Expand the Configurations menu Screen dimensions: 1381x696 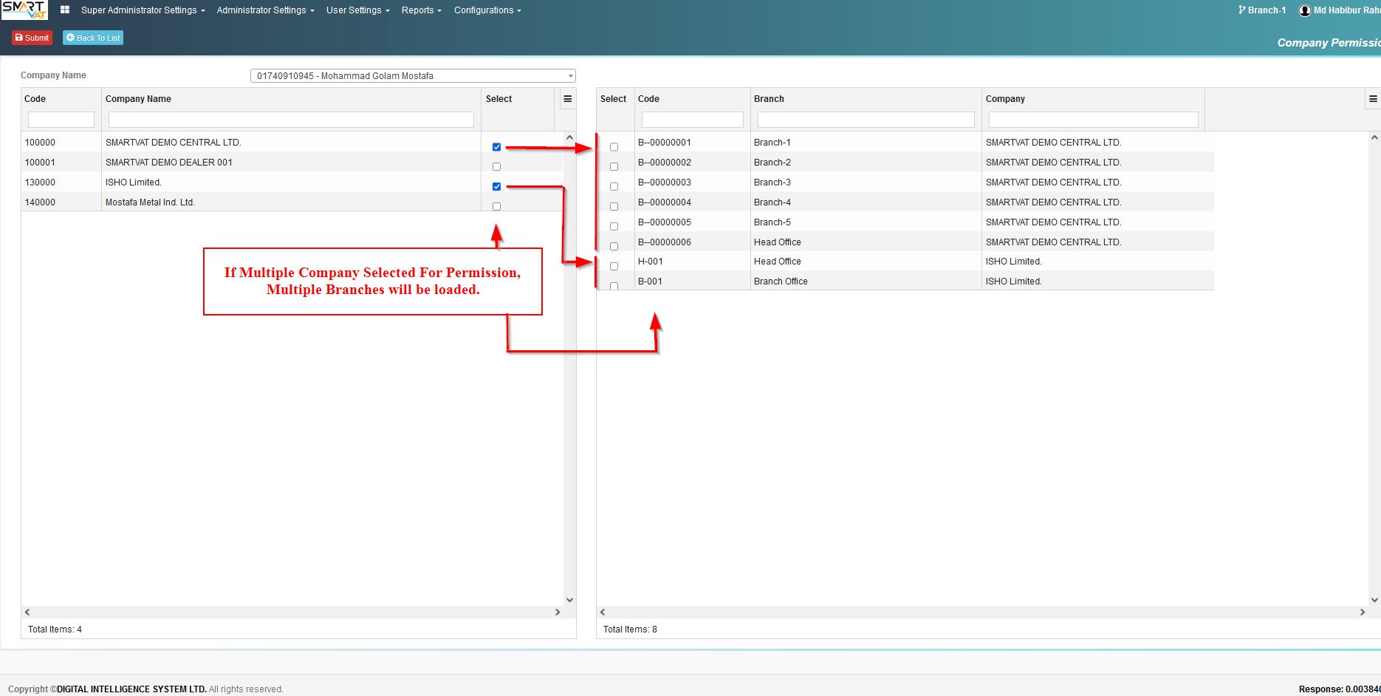487,10
